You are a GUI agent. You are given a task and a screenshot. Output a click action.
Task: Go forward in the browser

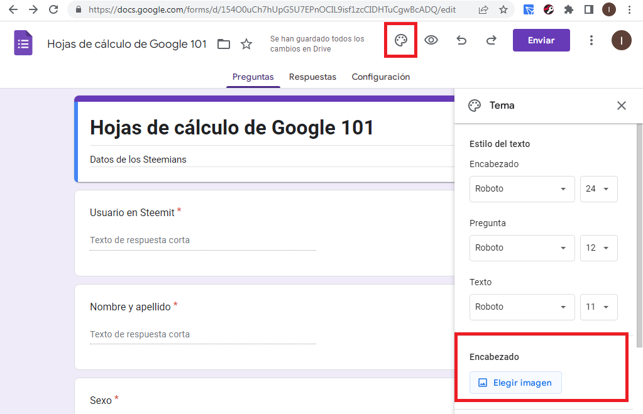tap(33, 9)
